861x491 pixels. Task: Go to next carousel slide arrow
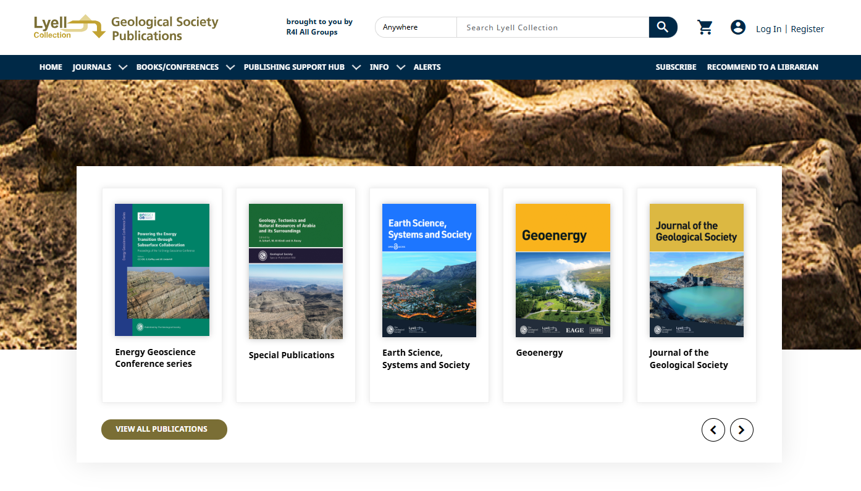(x=742, y=430)
